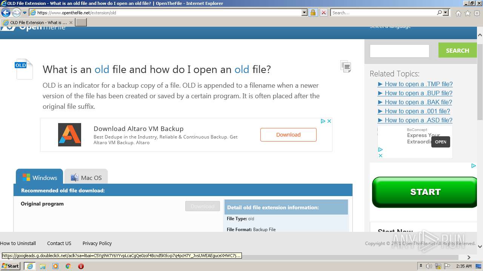This screenshot has height=271, width=483.
Task: Open the search provider dropdown arrow
Action: (446, 12)
